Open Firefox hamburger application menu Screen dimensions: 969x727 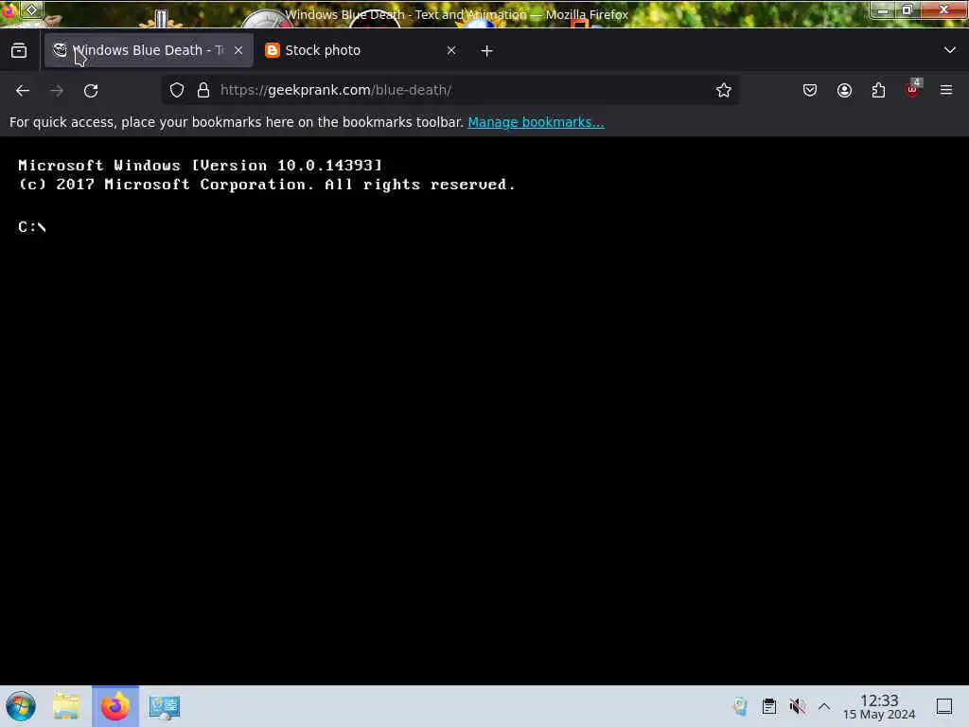pos(946,90)
